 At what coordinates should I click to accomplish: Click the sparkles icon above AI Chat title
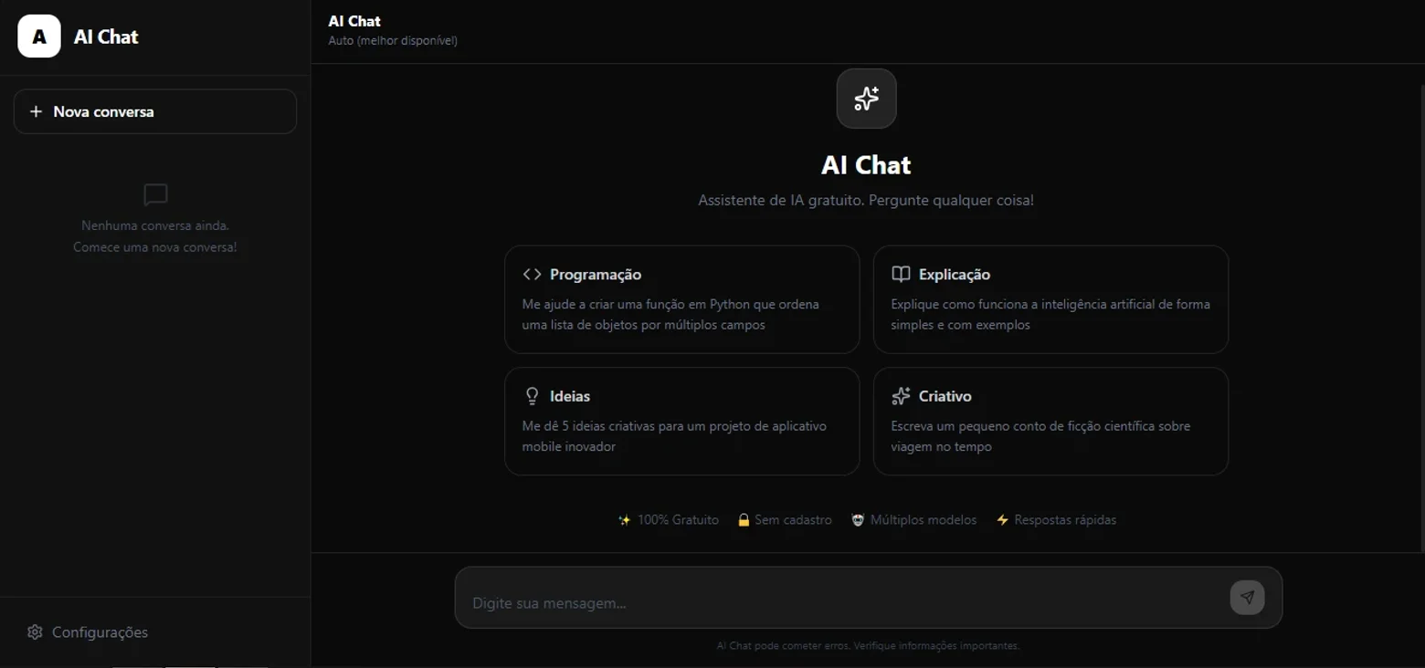(x=866, y=99)
